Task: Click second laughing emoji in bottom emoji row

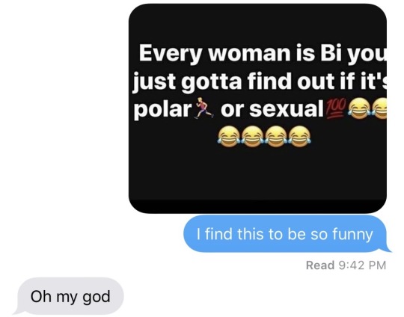Action: coord(252,136)
